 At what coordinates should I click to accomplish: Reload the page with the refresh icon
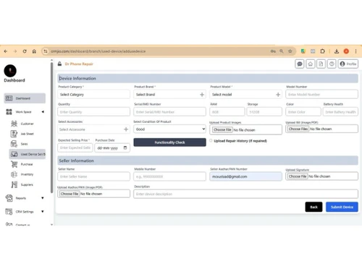25,51
